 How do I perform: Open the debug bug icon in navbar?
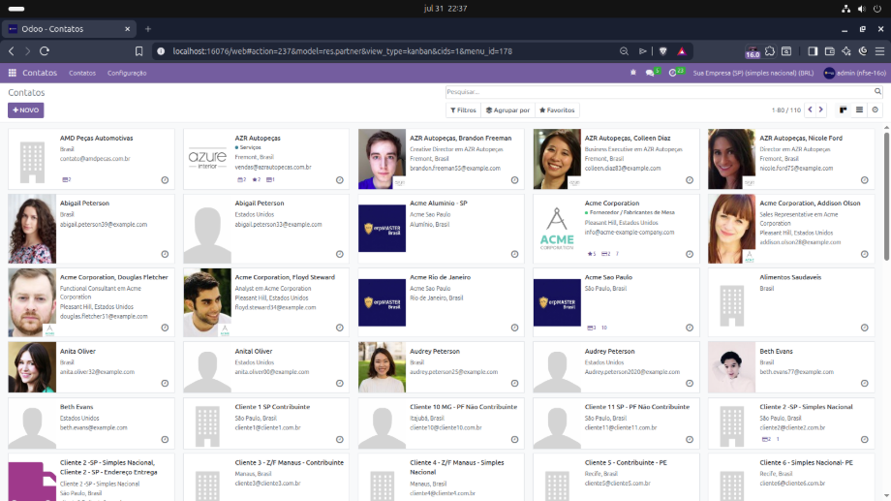pos(633,73)
